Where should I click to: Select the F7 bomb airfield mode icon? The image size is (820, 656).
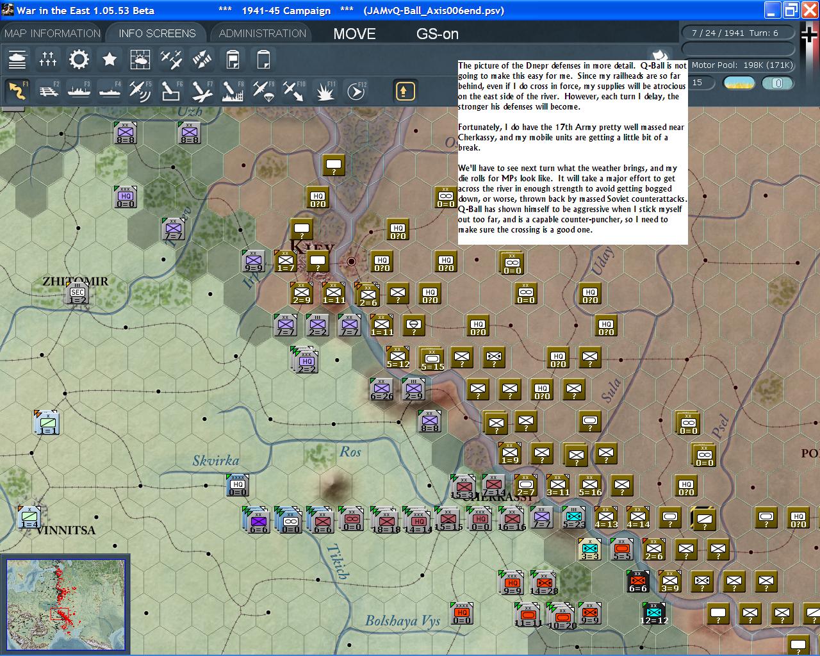(x=202, y=91)
